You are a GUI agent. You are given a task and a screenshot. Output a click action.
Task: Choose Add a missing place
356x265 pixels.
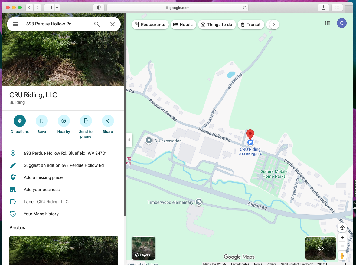(x=63, y=177)
